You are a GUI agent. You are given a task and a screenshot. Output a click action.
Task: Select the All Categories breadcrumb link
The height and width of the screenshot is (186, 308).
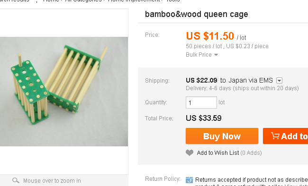(83, 0)
